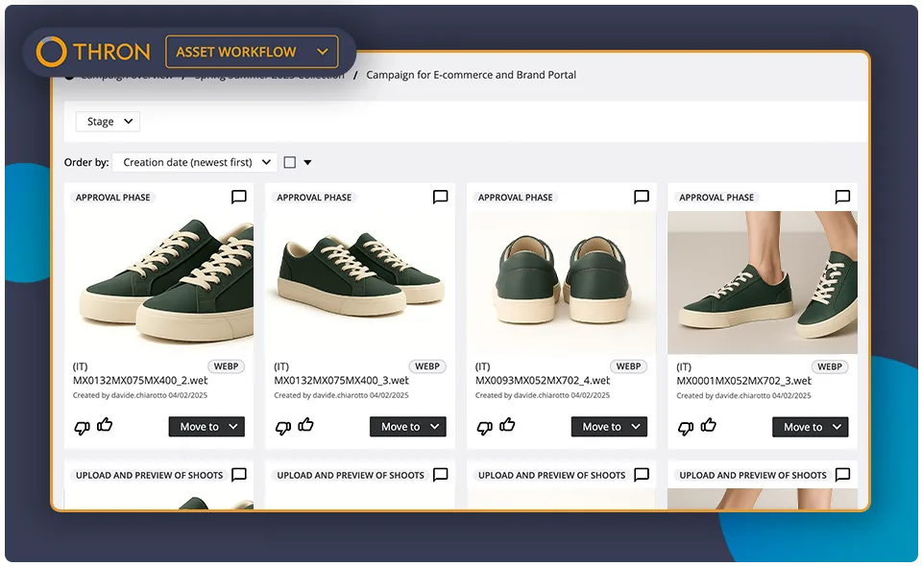Image resolution: width=922 pixels, height=566 pixels.
Task: Thumbs up MX0132MX075MX400_3 asset
Action: point(305,424)
